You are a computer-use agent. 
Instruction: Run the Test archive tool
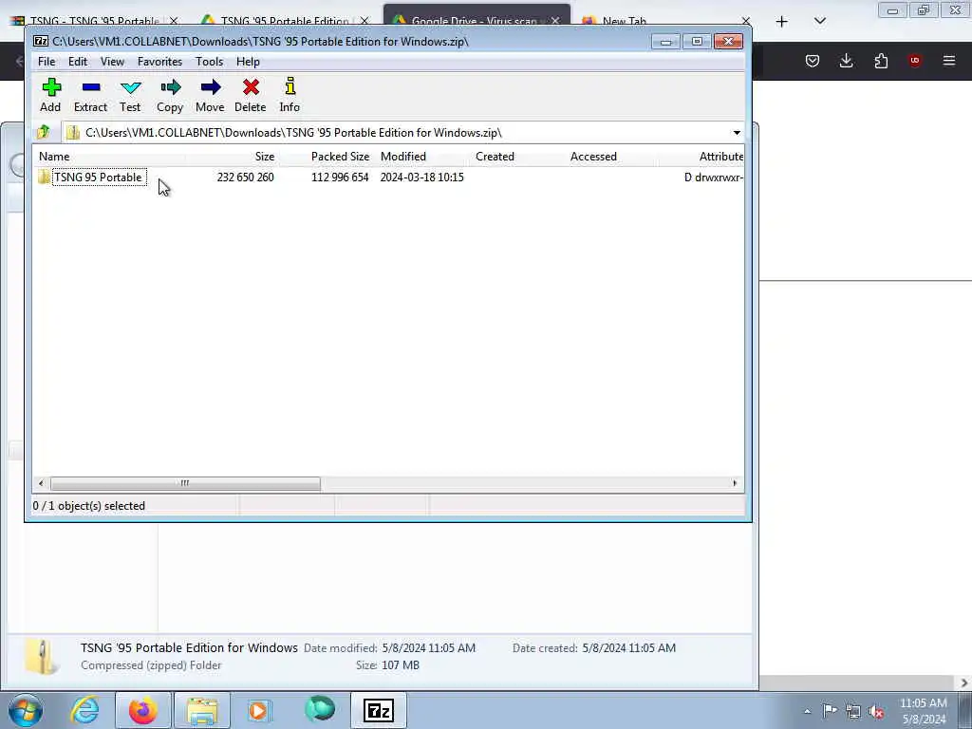130,95
